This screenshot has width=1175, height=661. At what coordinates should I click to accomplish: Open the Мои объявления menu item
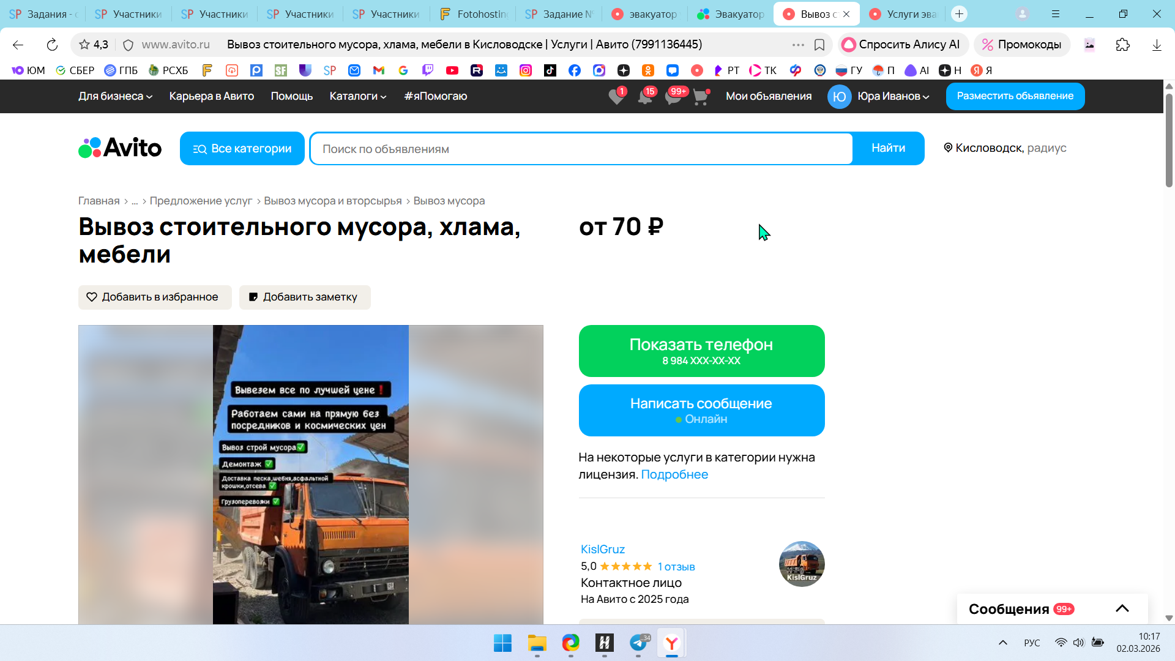(x=769, y=96)
